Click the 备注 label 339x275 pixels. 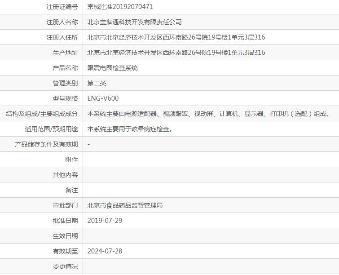click(x=71, y=190)
